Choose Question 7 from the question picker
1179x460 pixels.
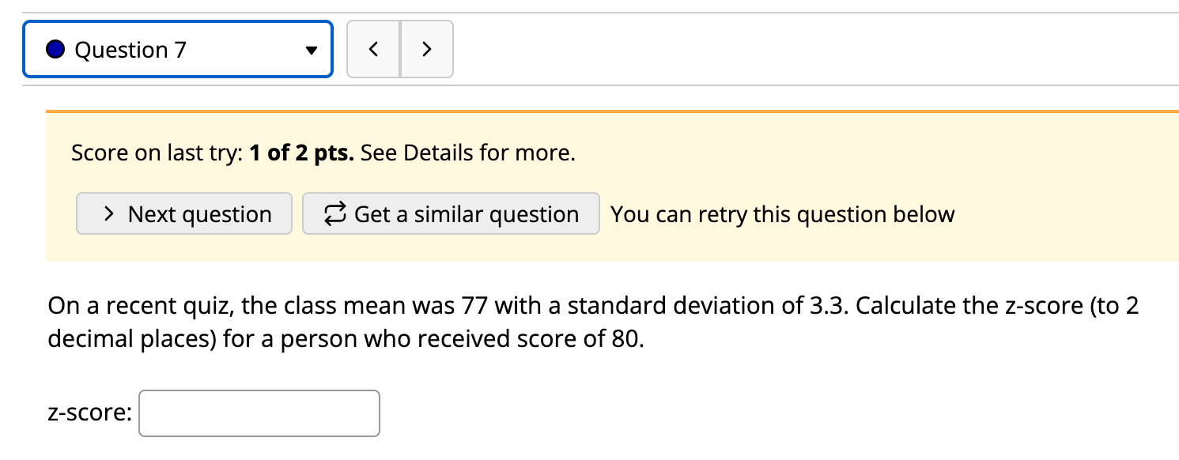[176, 48]
